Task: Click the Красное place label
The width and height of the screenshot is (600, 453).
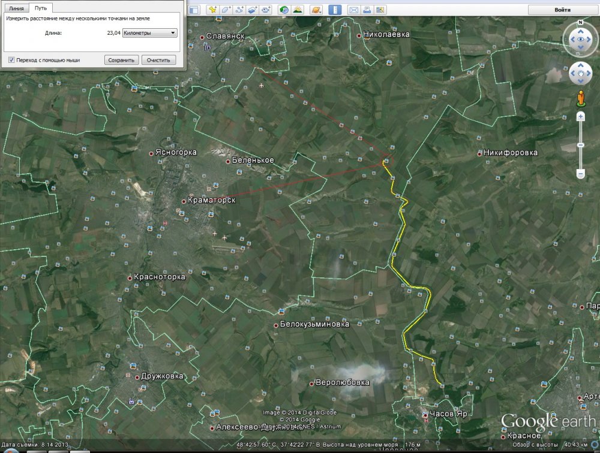Action: click(x=524, y=436)
